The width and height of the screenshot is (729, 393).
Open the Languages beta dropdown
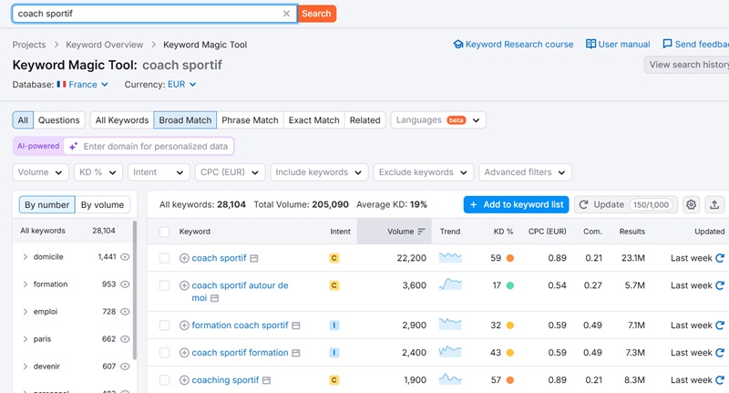(x=438, y=120)
